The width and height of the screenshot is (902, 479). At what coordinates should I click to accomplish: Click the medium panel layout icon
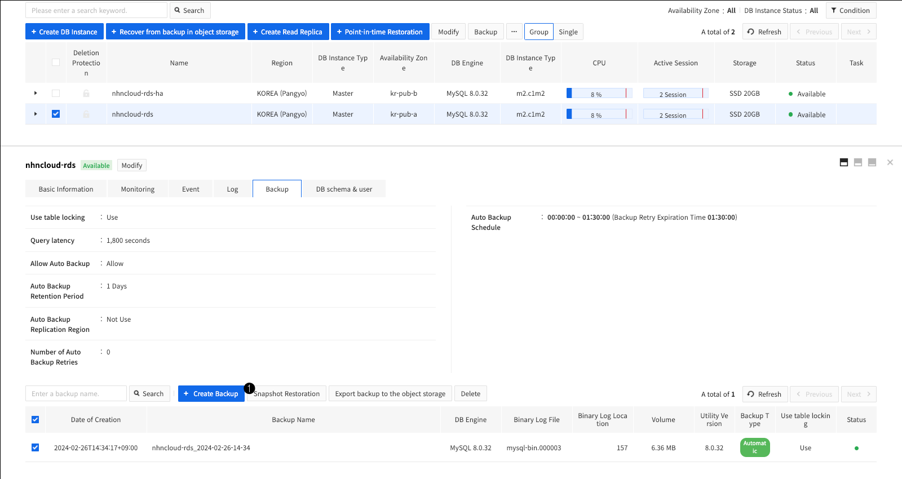[x=858, y=162]
